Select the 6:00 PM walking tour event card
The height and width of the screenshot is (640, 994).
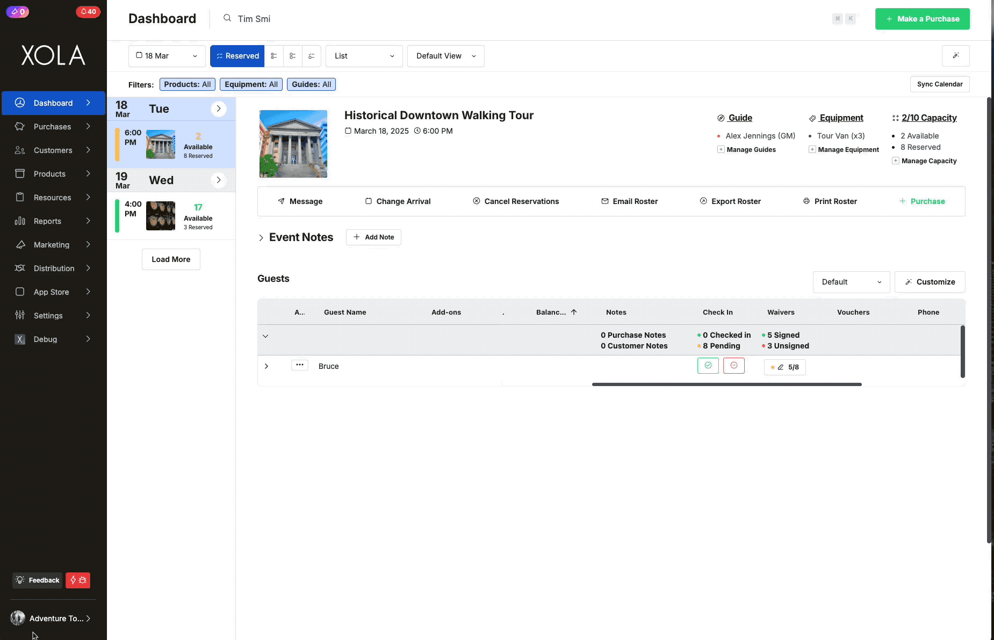click(x=171, y=144)
